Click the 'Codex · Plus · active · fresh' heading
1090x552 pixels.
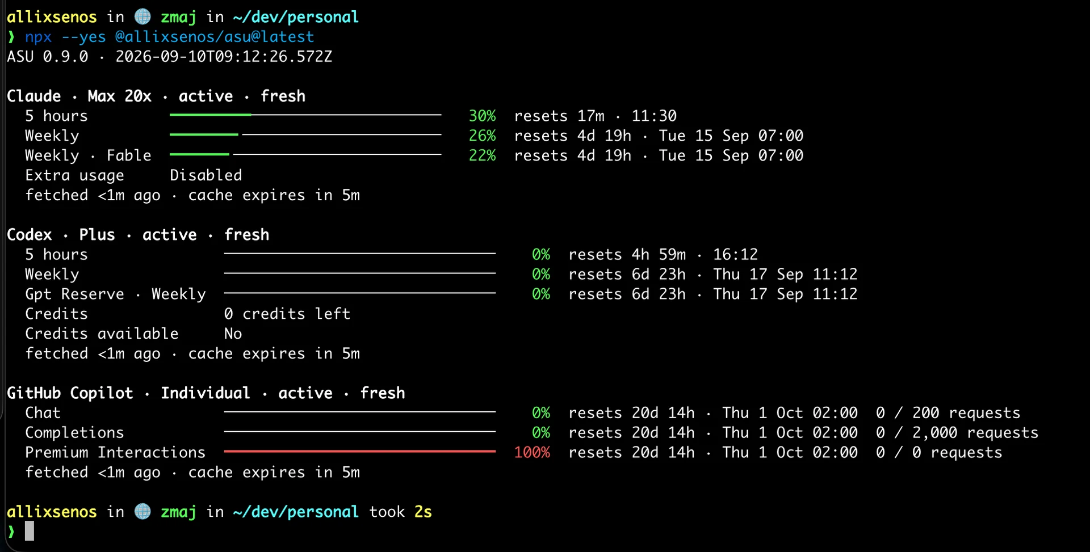tap(138, 234)
